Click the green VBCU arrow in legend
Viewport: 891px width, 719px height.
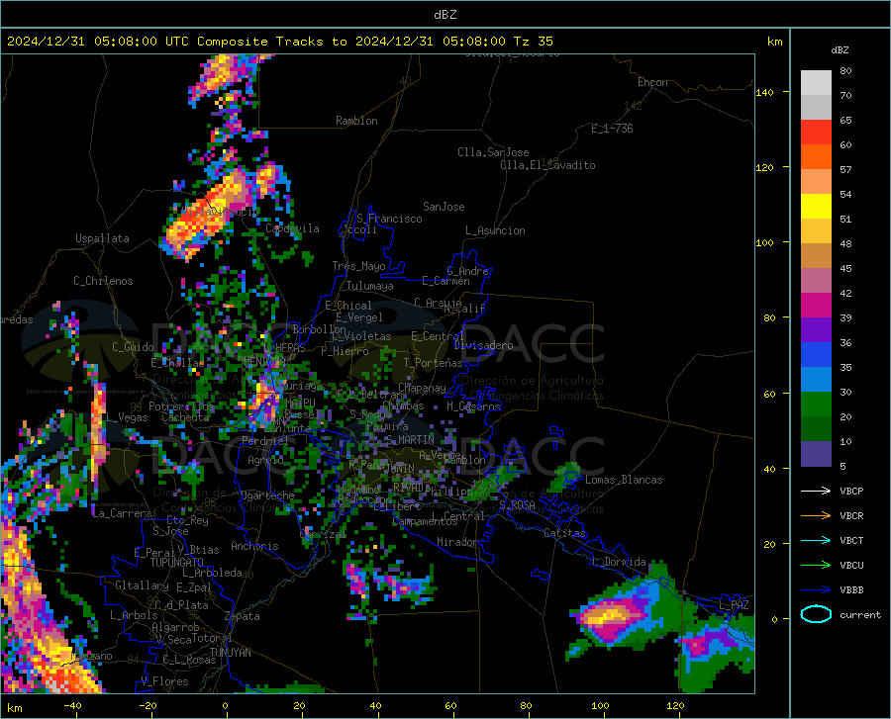pos(816,566)
